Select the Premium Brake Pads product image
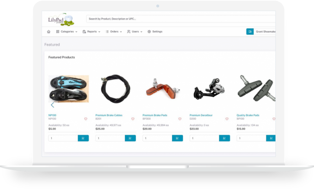314x189 pixels. click(163, 89)
